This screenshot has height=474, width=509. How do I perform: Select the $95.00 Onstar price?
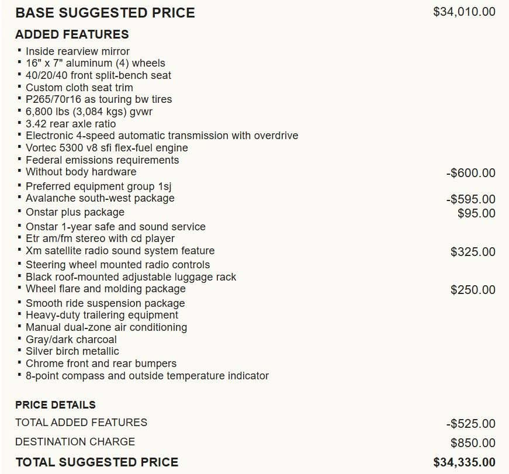coord(476,213)
